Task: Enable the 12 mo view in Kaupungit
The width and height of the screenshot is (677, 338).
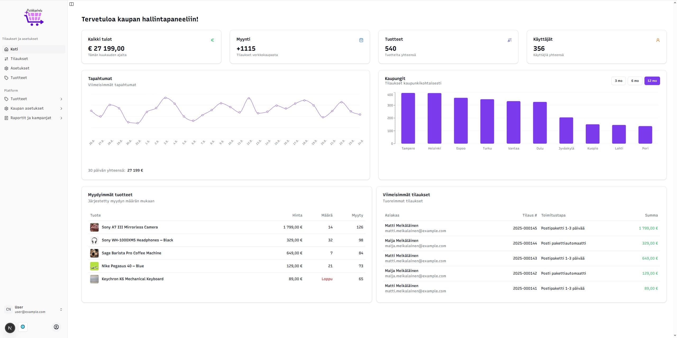Action: [x=652, y=81]
